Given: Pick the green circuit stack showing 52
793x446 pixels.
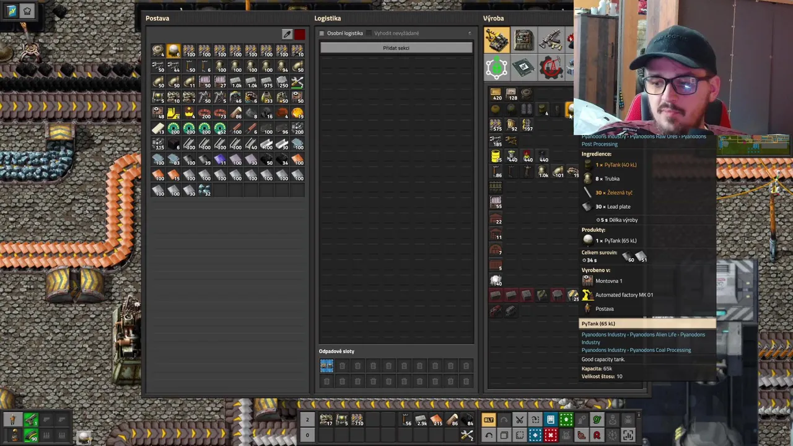Looking at the screenshot, I should point(220,128).
